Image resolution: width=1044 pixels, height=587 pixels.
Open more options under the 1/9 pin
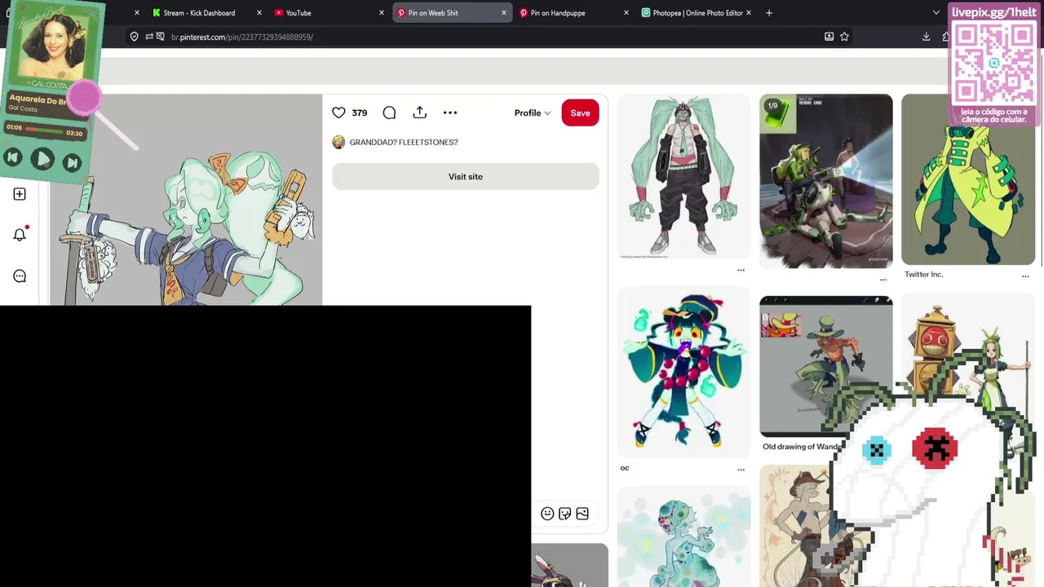(883, 280)
